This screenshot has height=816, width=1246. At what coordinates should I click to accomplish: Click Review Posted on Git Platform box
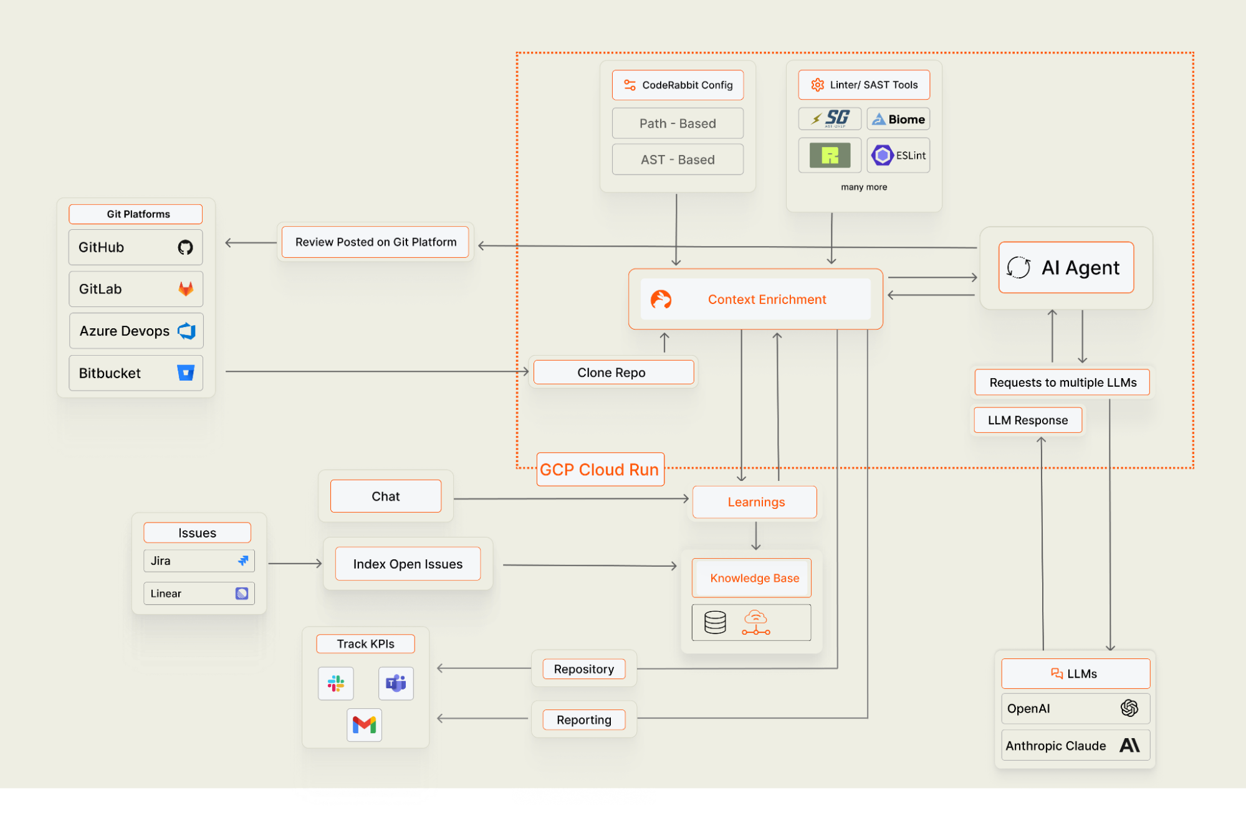[375, 242]
